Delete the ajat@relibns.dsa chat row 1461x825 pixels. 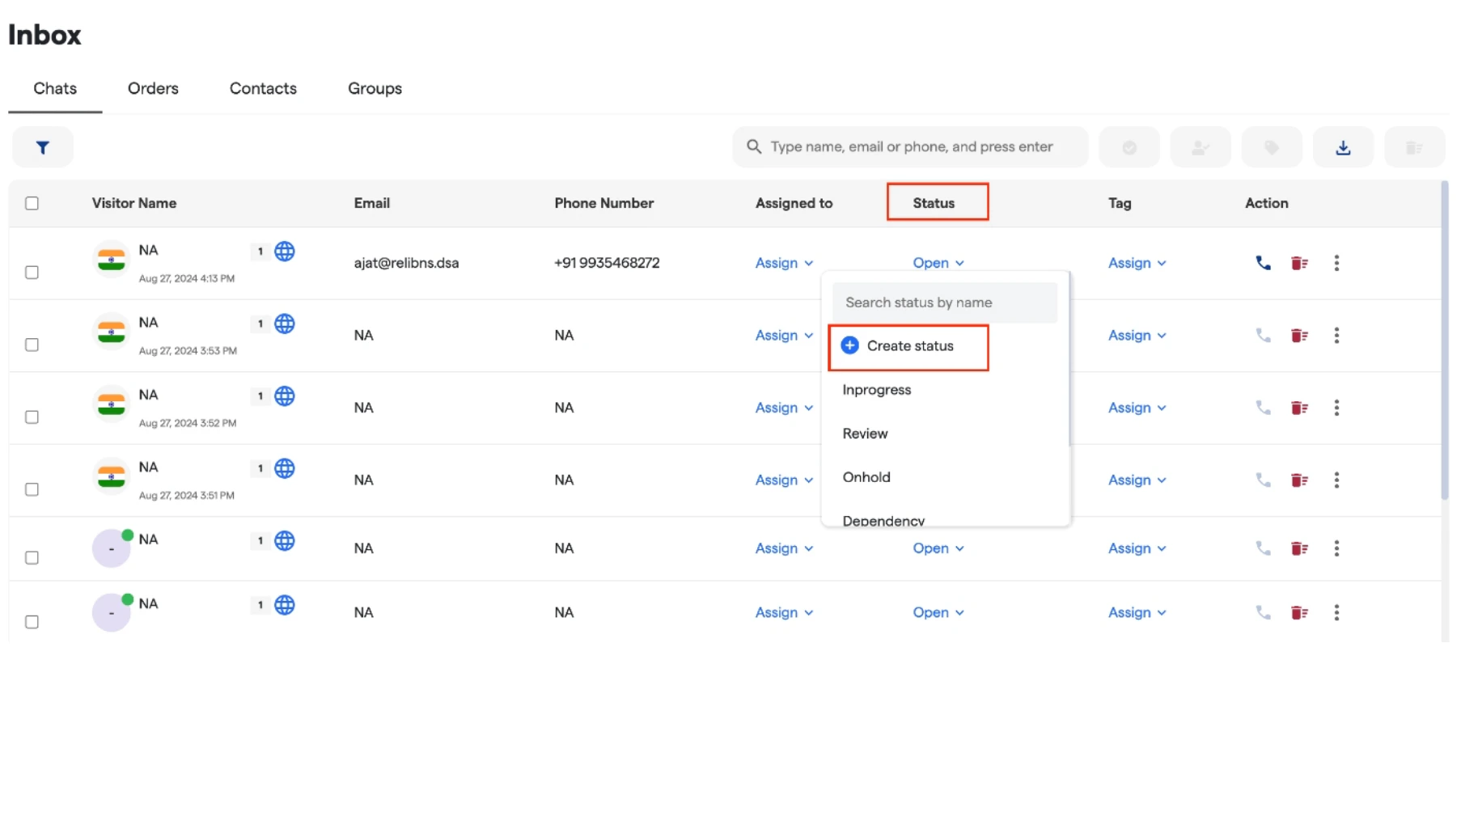click(x=1299, y=263)
